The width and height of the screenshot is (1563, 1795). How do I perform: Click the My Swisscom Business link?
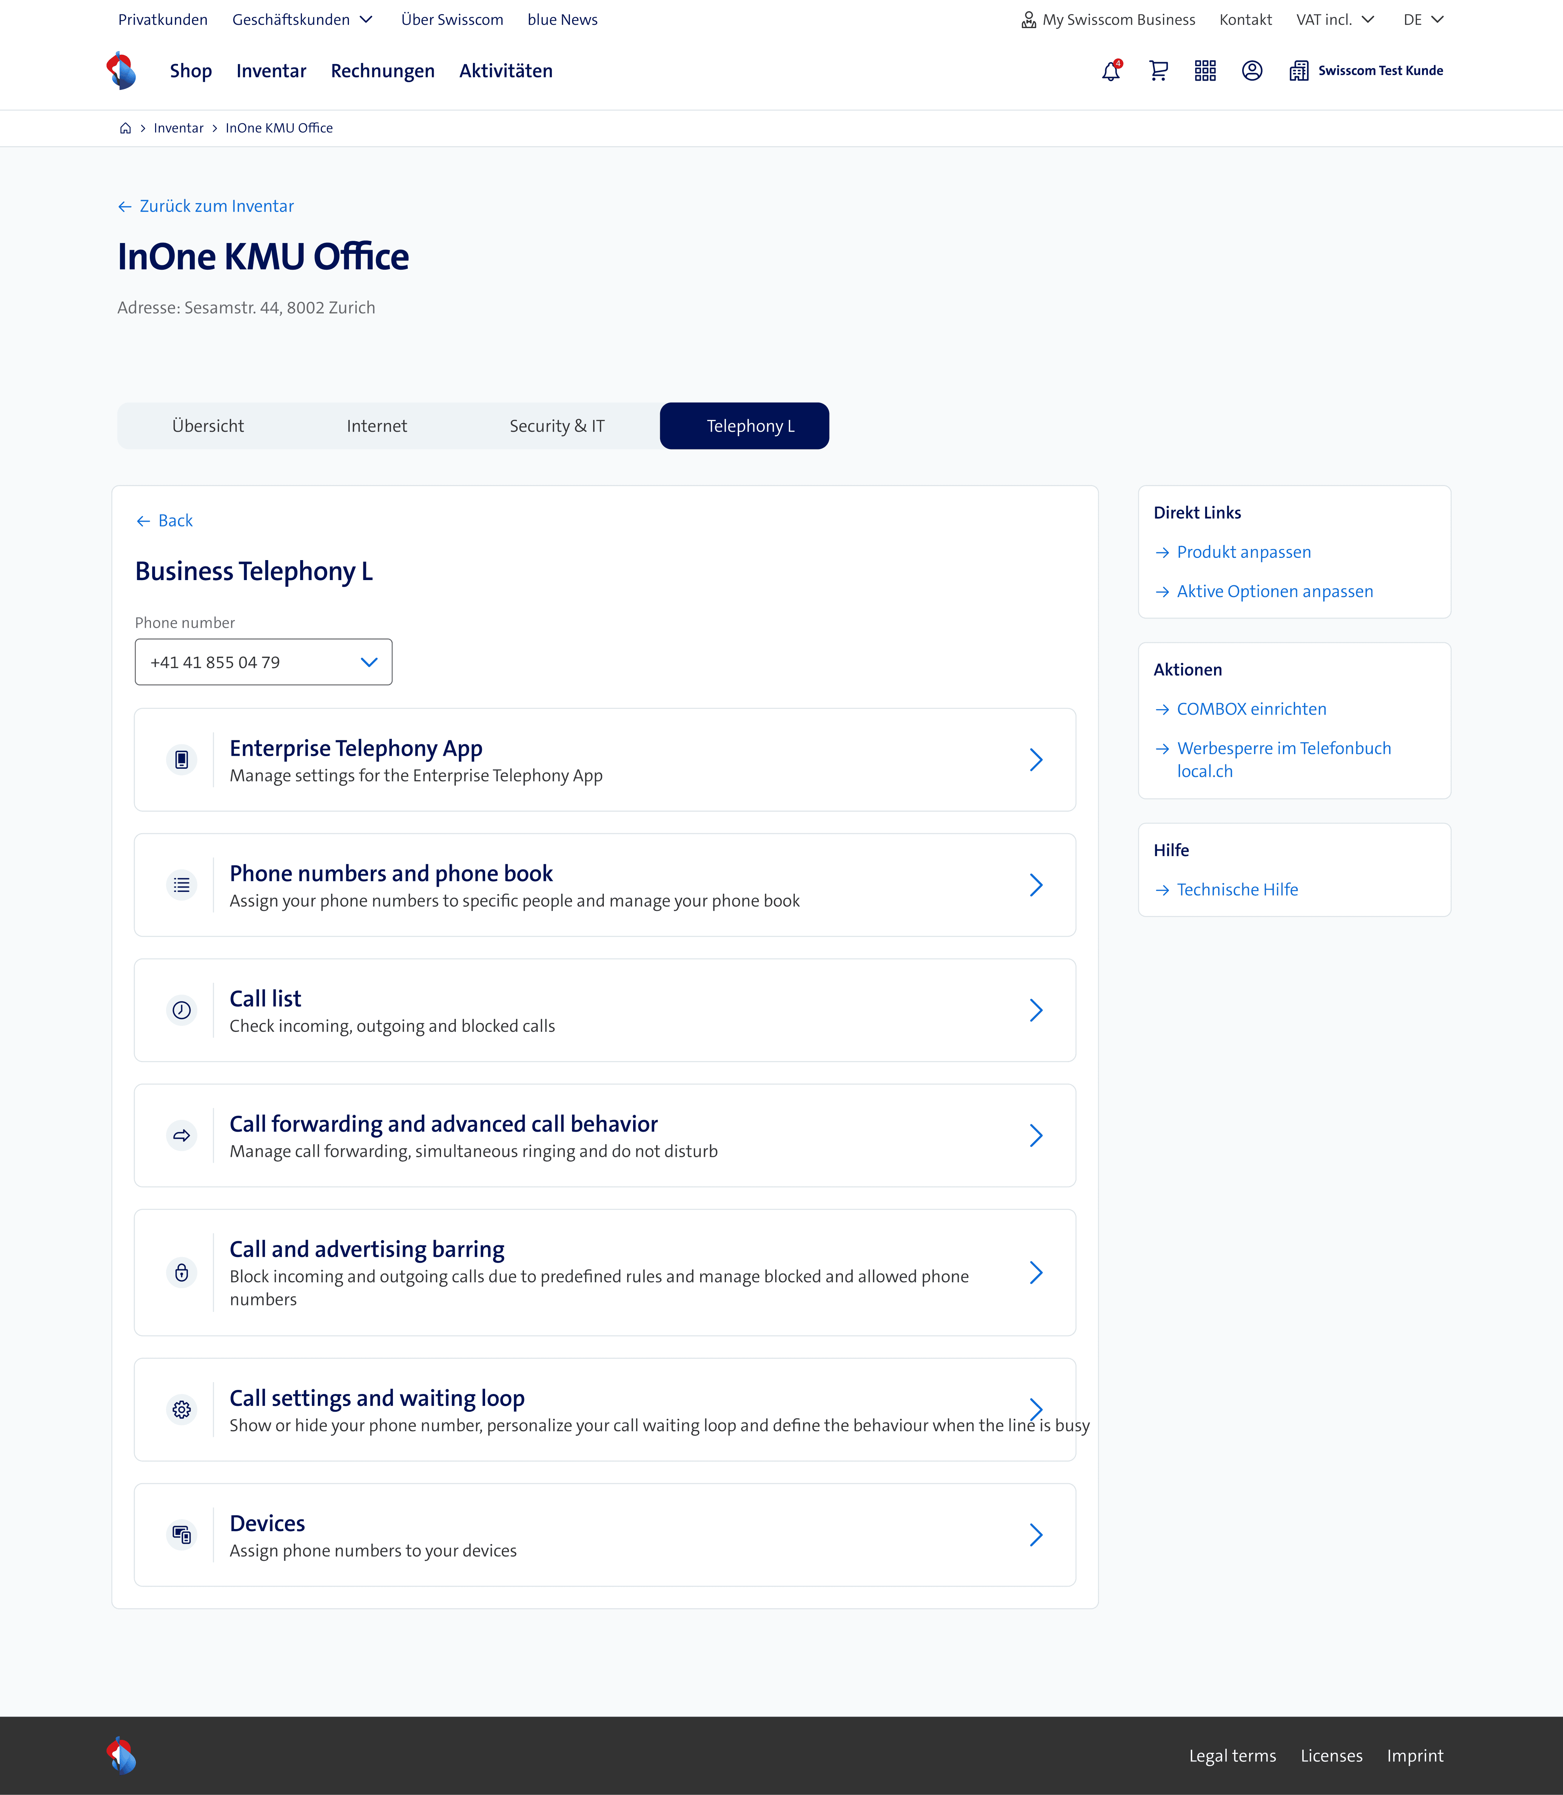pos(1119,20)
